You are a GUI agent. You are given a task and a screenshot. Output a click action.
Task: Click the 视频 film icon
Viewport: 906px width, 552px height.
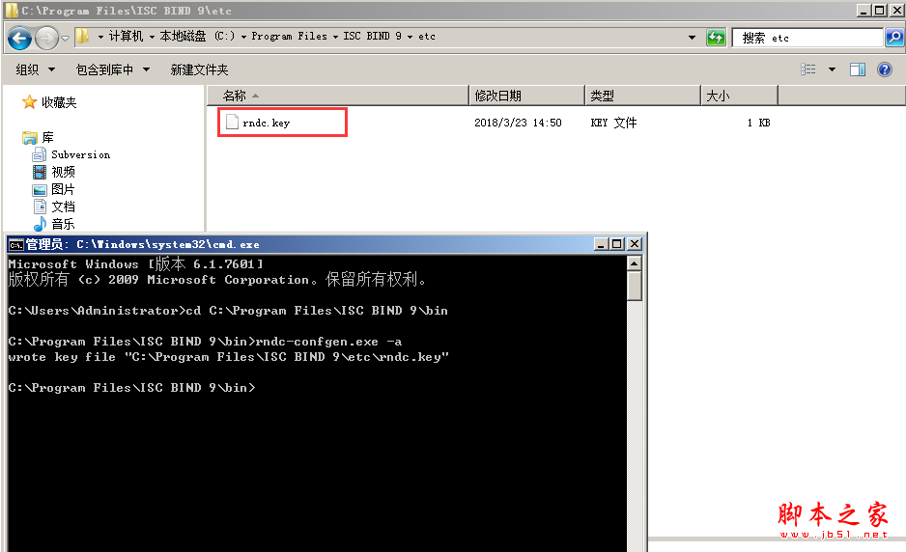click(40, 172)
